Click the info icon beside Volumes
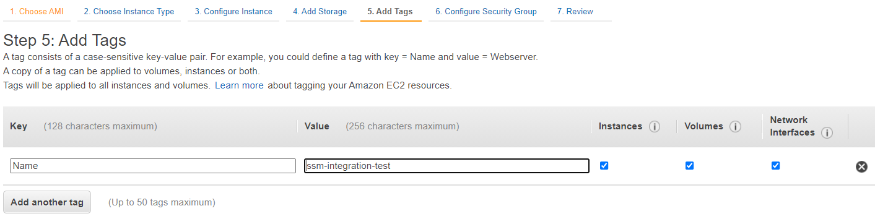The width and height of the screenshot is (875, 224). click(735, 127)
